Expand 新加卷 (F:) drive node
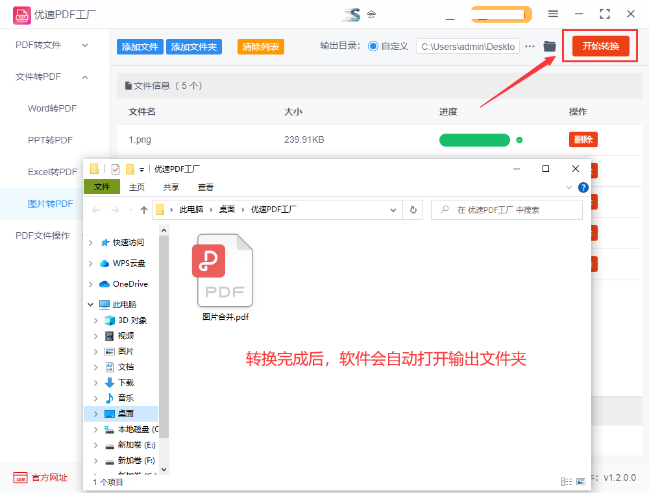The width and height of the screenshot is (649, 493). [x=95, y=461]
